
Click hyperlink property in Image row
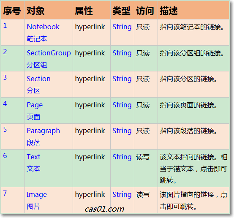tap(90, 195)
